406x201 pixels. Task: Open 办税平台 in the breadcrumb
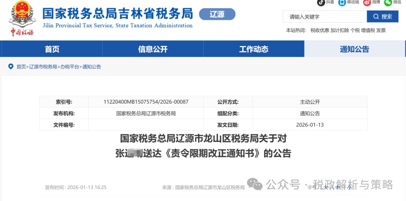[70, 67]
